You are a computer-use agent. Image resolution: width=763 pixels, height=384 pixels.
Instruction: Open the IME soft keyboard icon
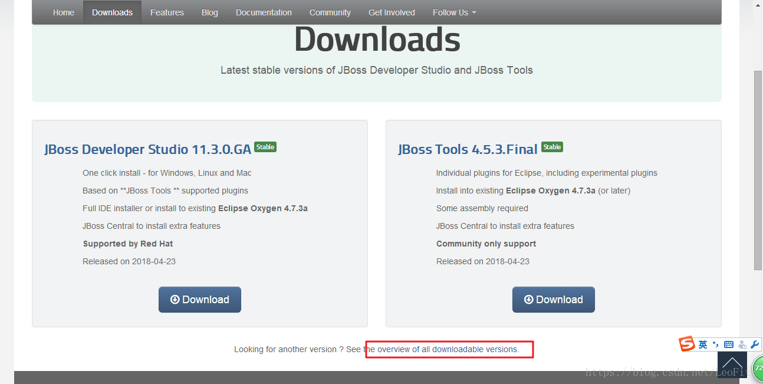(729, 344)
